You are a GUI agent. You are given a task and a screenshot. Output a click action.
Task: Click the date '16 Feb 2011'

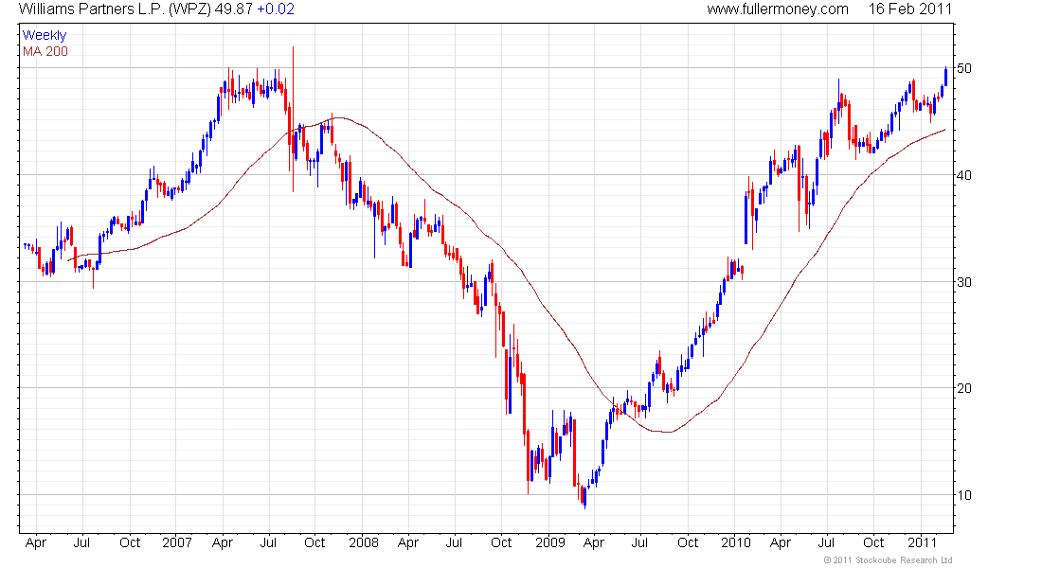pyautogui.click(x=909, y=9)
